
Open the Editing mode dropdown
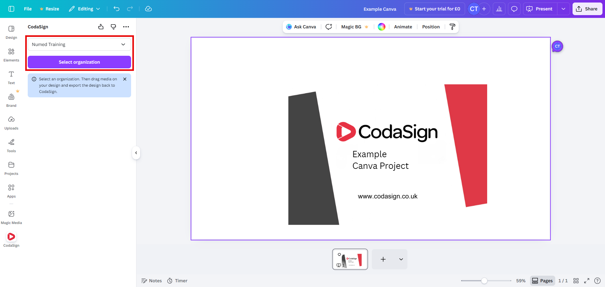pyautogui.click(x=84, y=9)
